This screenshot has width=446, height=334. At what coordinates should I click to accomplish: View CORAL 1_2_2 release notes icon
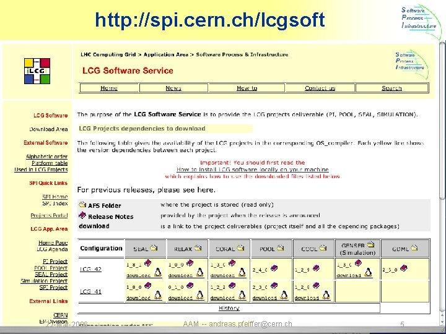point(232,285)
